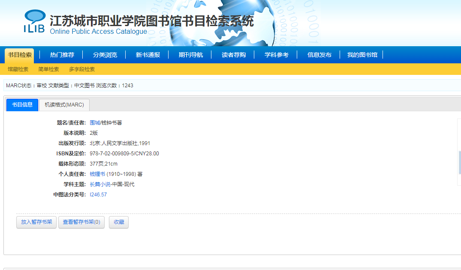Open author link 钱锺书
The width and height of the screenshot is (461, 270).
97,174
